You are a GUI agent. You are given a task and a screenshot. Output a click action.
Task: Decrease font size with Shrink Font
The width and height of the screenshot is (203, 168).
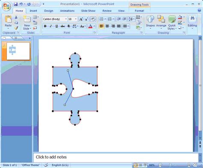87,19
